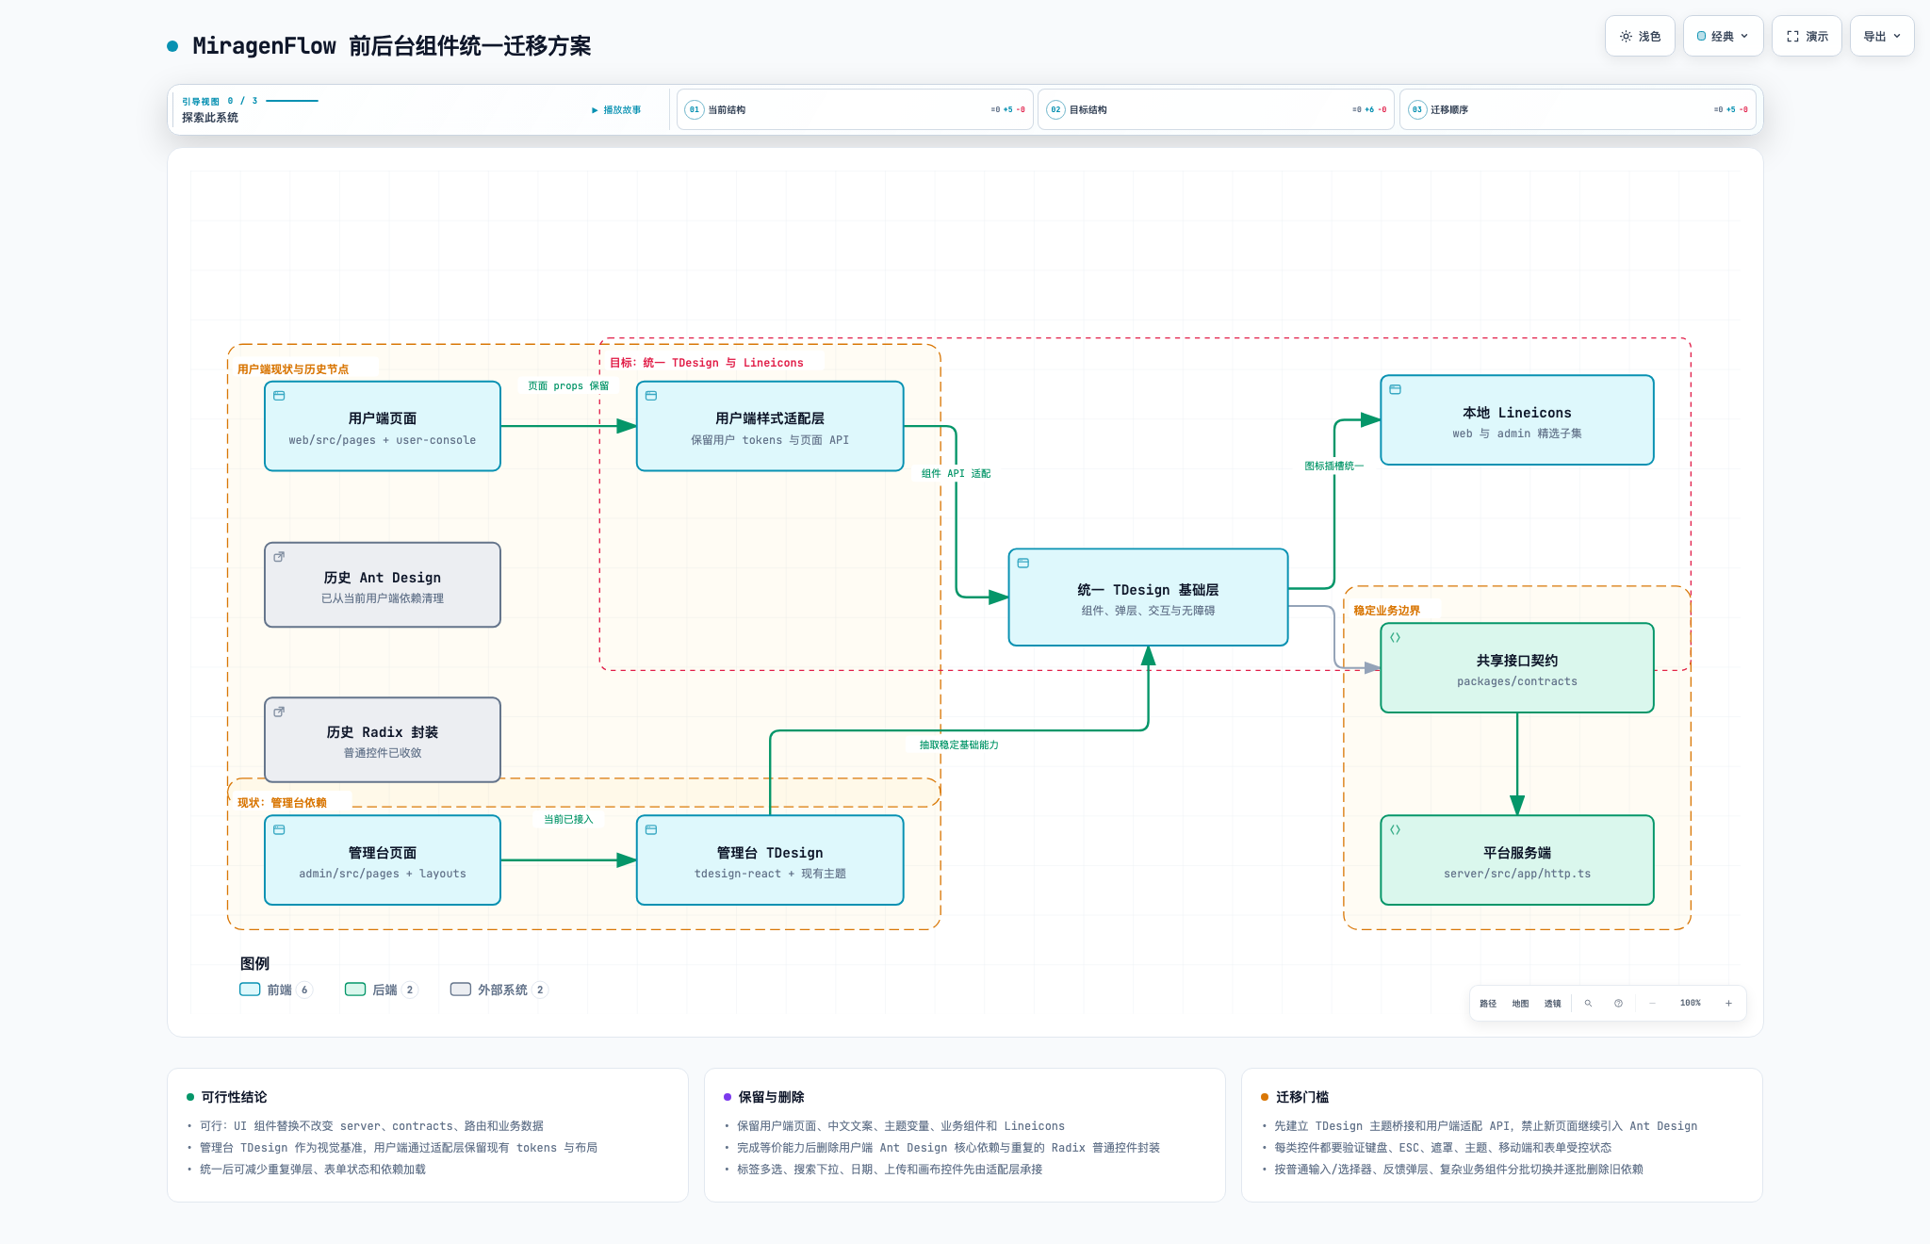Click the 探索此系统 guide view label

click(x=210, y=118)
